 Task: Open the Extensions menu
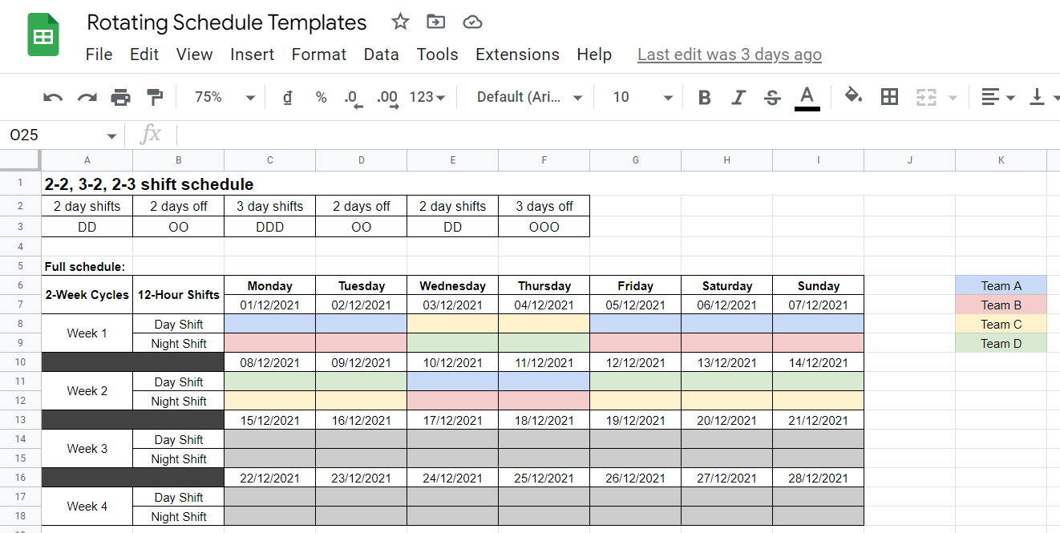[x=517, y=55]
